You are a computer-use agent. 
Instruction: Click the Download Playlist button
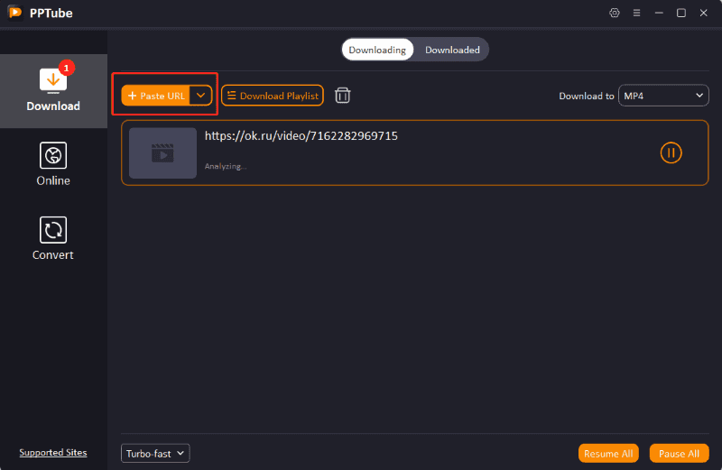[x=272, y=96]
